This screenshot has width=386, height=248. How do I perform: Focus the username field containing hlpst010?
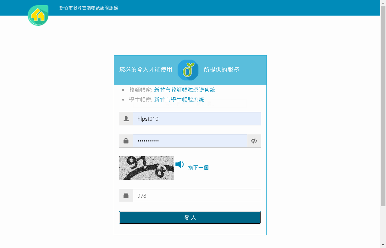click(x=197, y=119)
